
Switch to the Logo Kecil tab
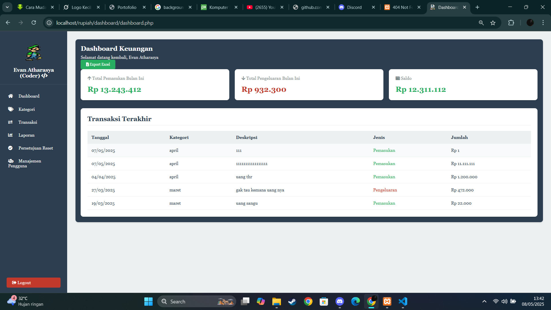tap(81, 7)
